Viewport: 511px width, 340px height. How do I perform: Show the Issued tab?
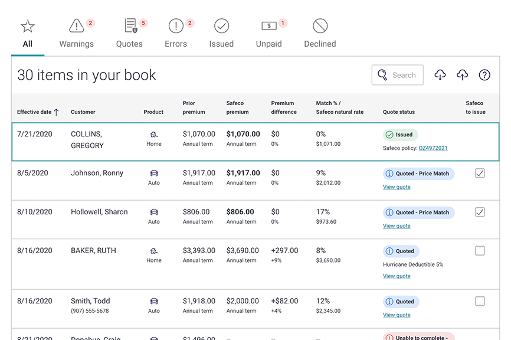(221, 34)
